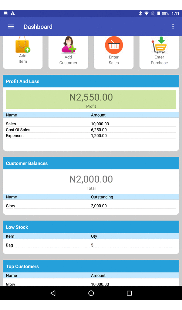Tap the recent apps square button
This screenshot has width=182, height=310.
[129, 293]
